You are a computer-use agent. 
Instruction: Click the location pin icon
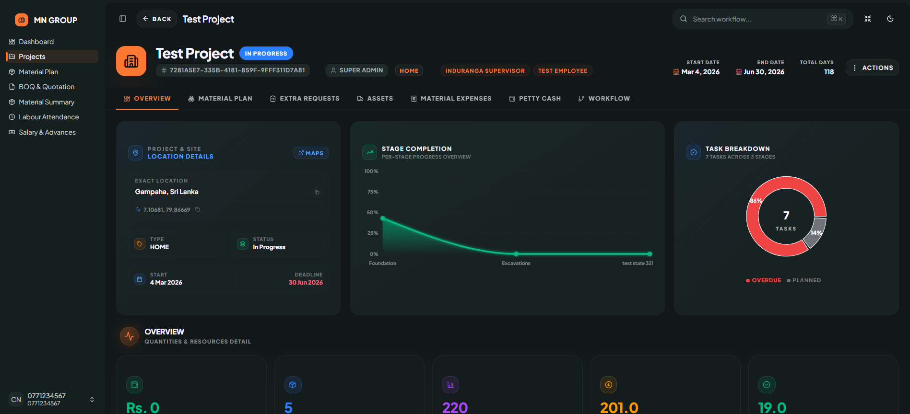[x=135, y=153]
